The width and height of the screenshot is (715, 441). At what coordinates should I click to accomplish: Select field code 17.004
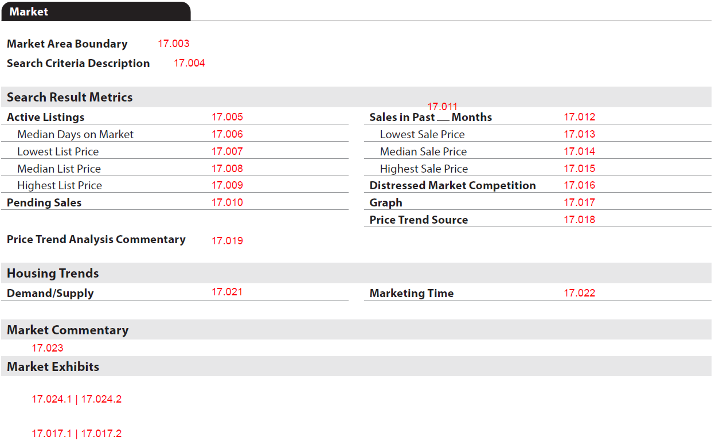point(189,63)
